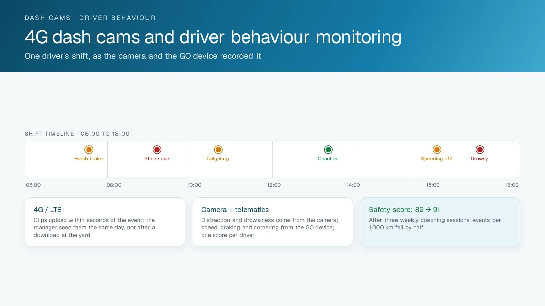The width and height of the screenshot is (545, 306).
Task: Click the 14:00 time label
Action: pos(353,185)
